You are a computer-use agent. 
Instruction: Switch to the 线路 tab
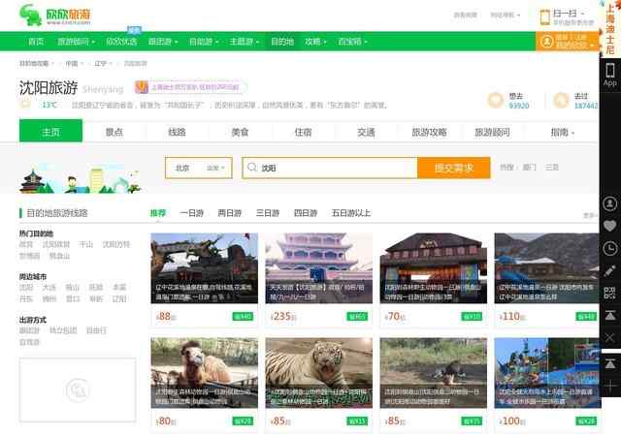pos(177,132)
